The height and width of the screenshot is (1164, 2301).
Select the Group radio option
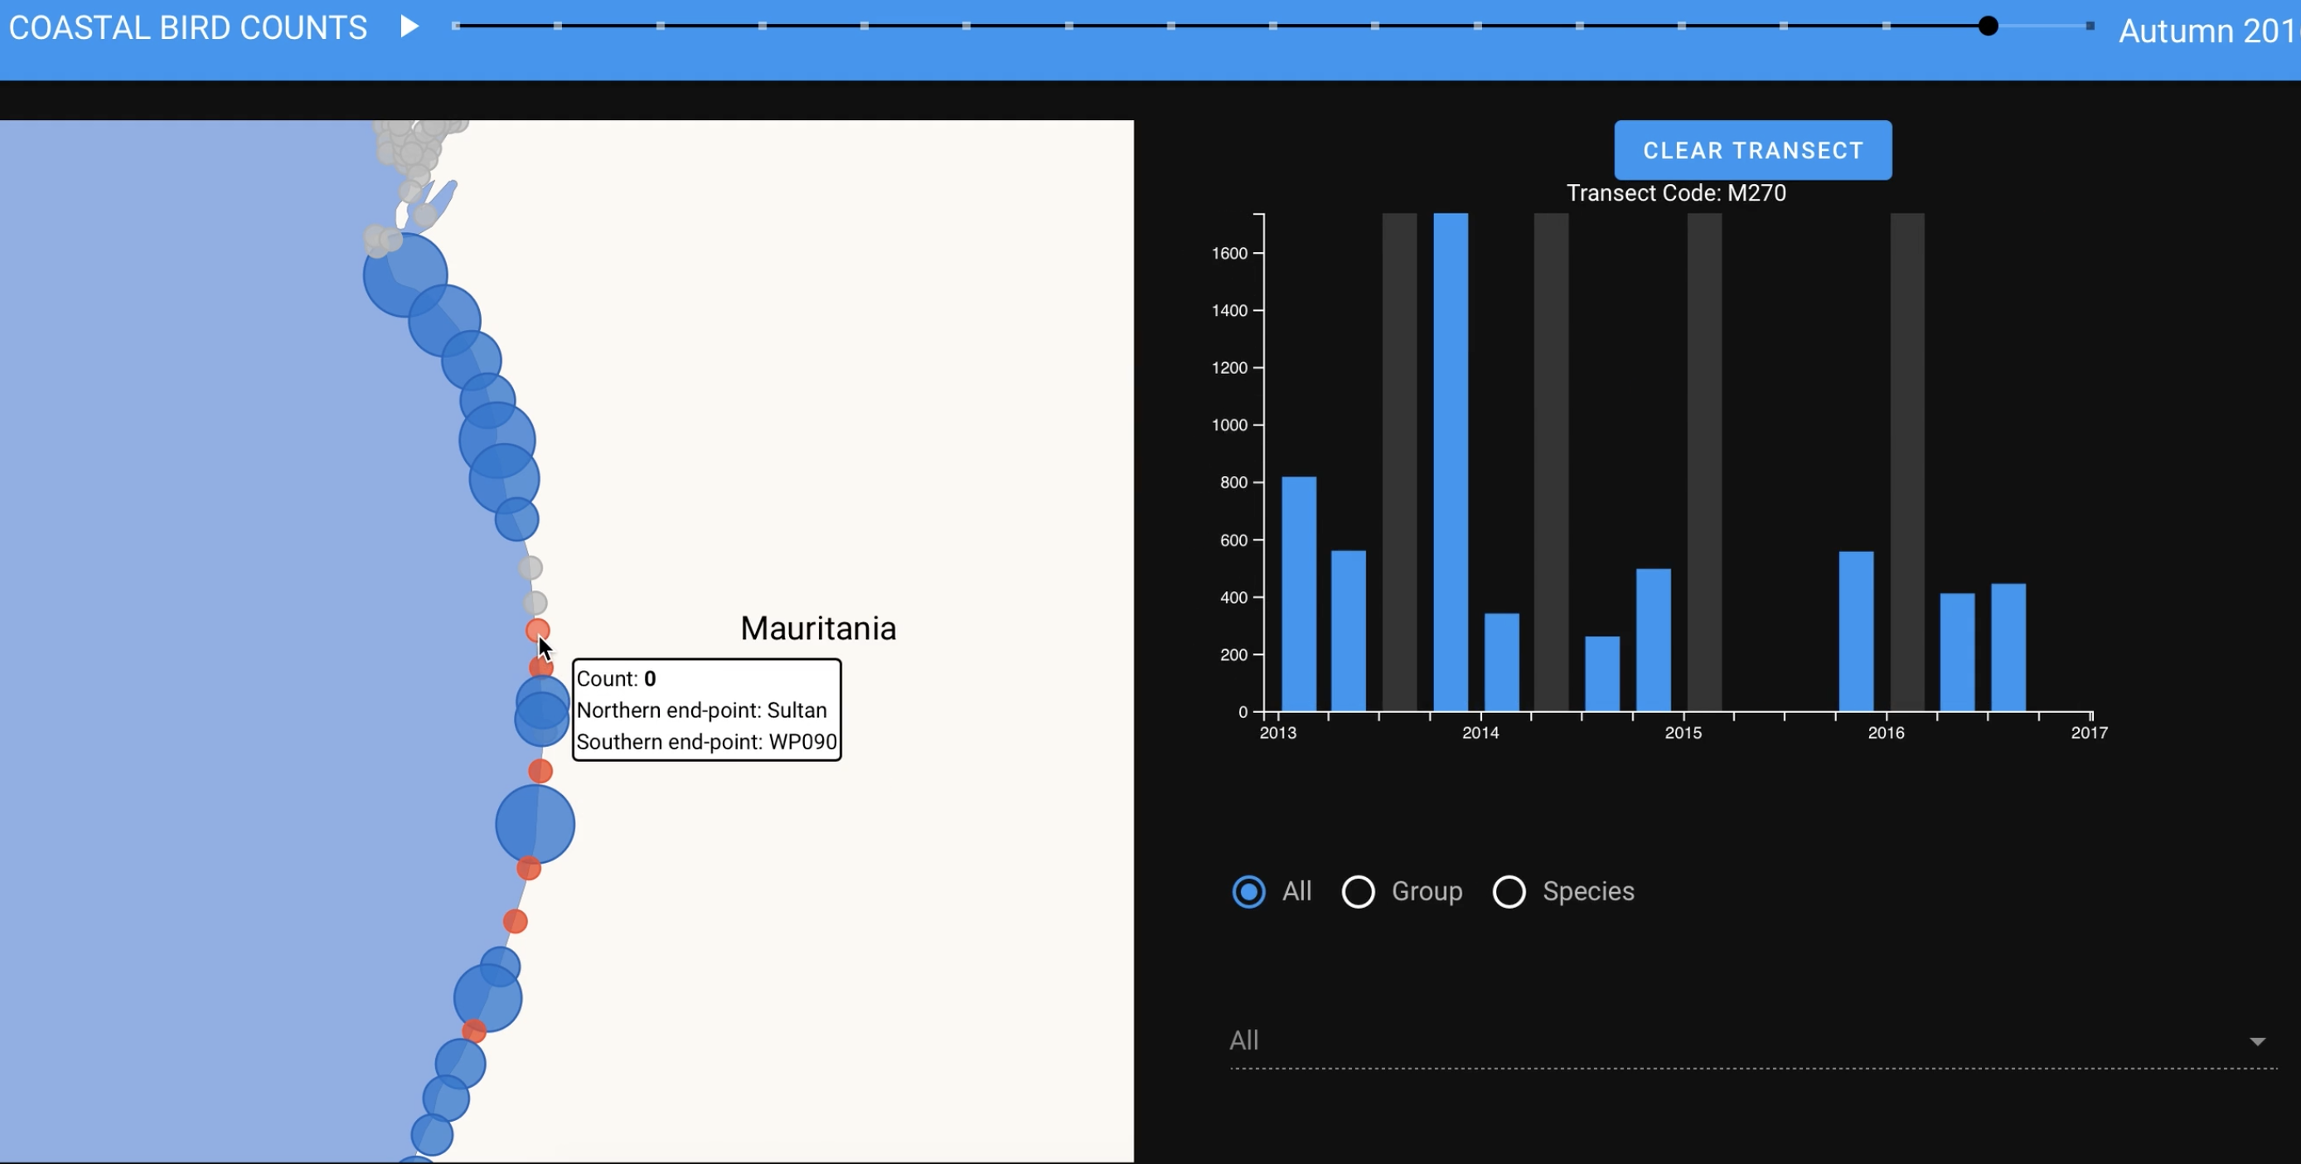click(1358, 890)
